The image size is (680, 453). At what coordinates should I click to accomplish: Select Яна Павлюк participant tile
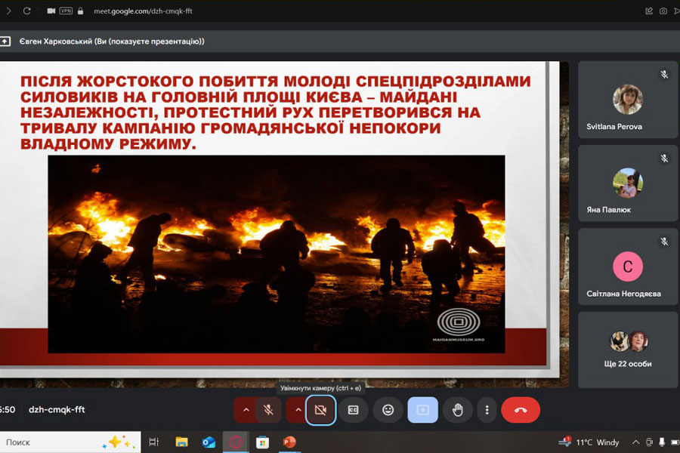[628, 183]
